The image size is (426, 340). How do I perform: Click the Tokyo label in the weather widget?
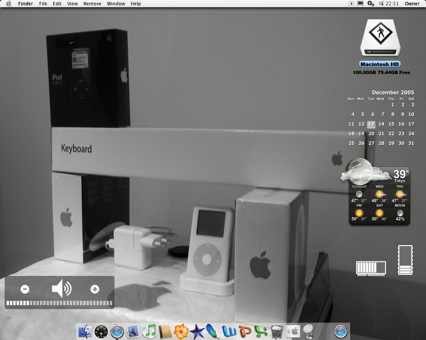400,181
